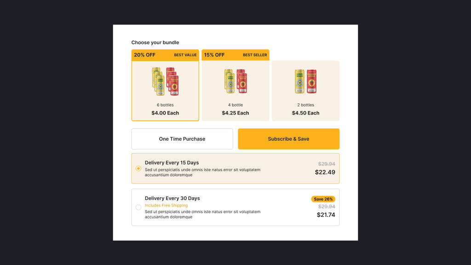Click the 4 bottle product image
This screenshot has height=265, width=471.
click(235, 81)
